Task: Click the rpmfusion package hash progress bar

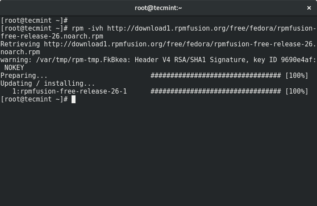Action: point(216,91)
